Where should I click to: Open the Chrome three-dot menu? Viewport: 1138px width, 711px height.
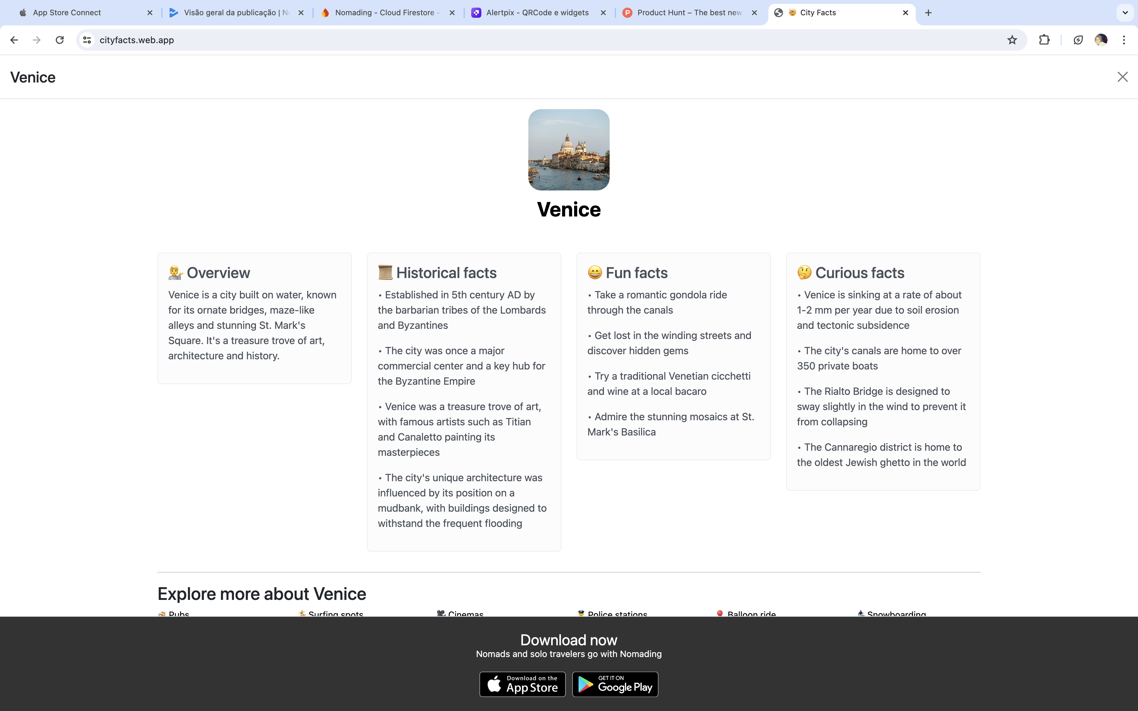click(1124, 40)
